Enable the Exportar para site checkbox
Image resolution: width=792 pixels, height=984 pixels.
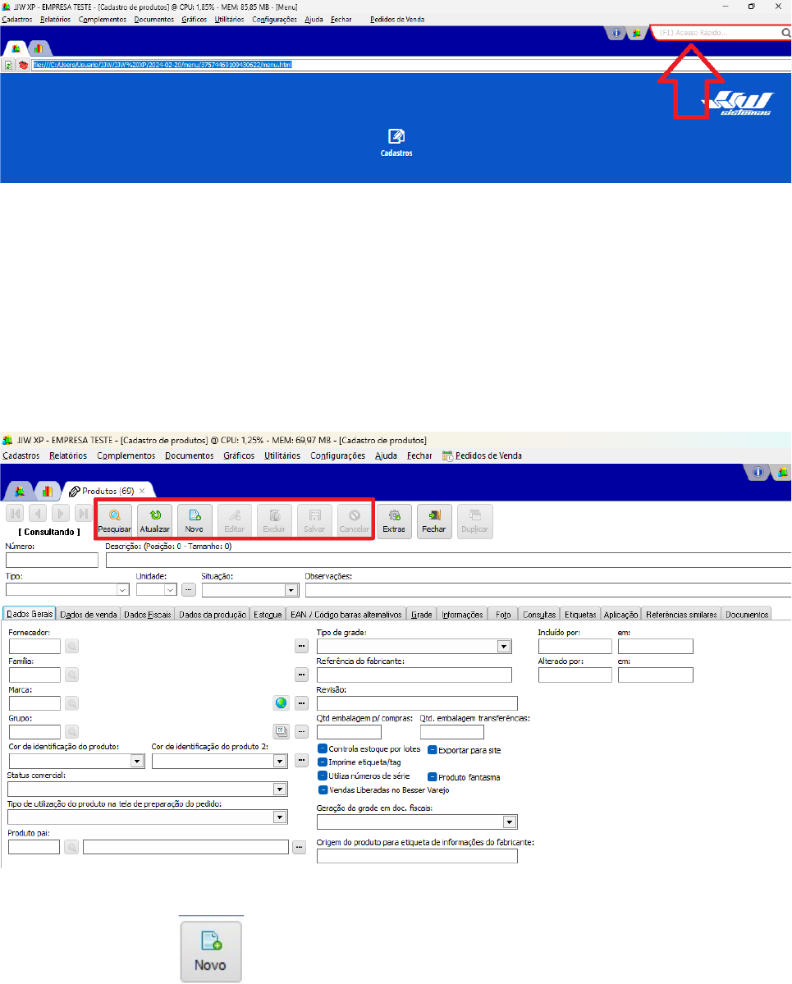click(x=433, y=750)
